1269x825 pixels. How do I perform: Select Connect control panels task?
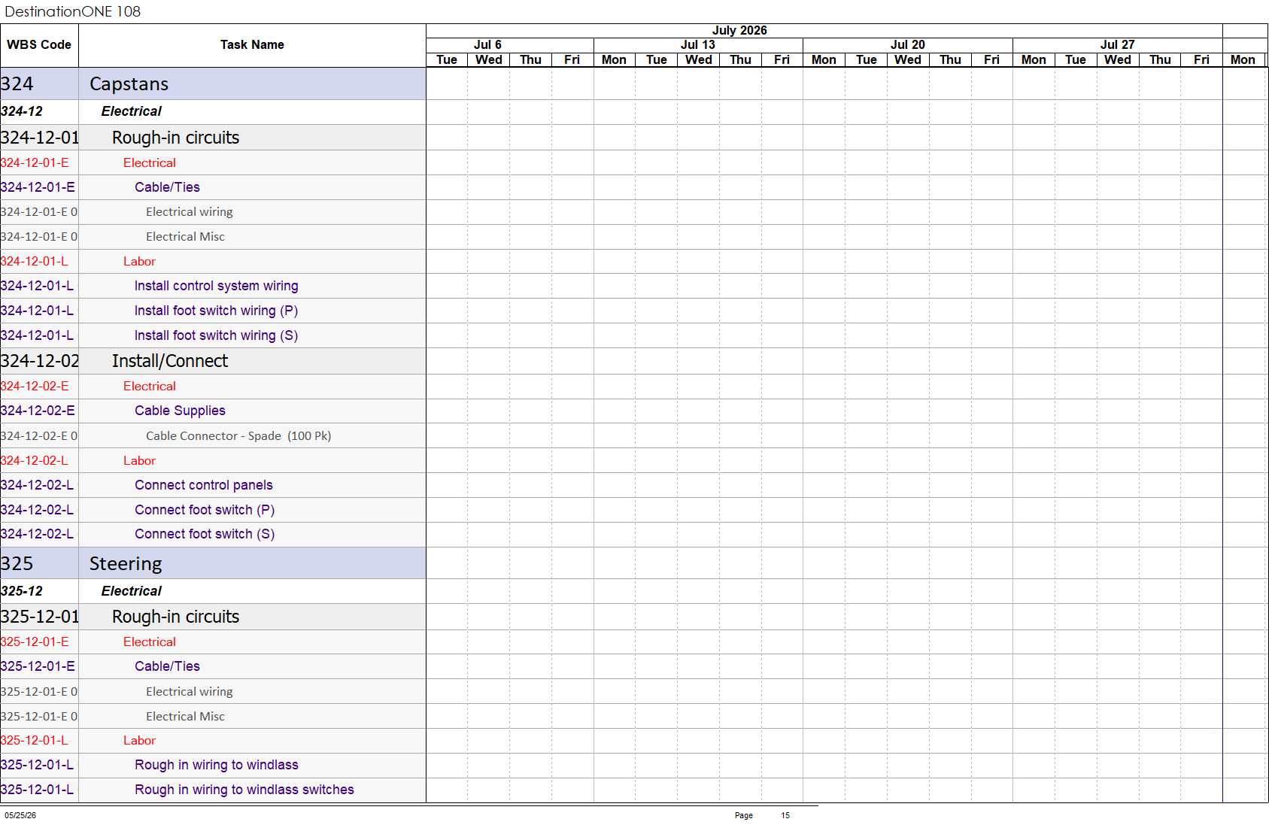point(204,485)
